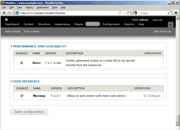Go to the Configuration admin tab
This screenshot has width=180, height=130.
[111, 24]
